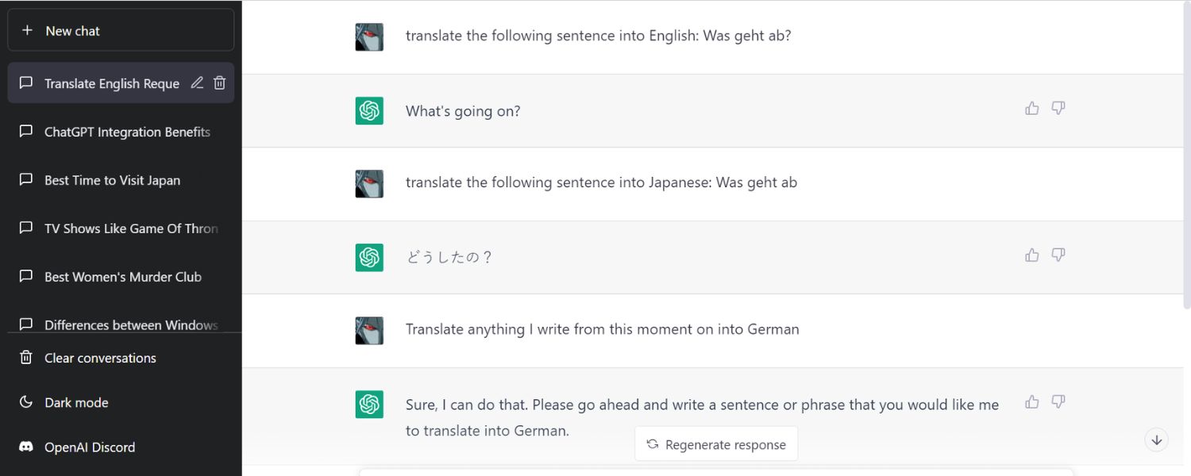Image resolution: width=1191 pixels, height=476 pixels.
Task: Thumbs up the "What's going on?" response
Action: [1031, 108]
